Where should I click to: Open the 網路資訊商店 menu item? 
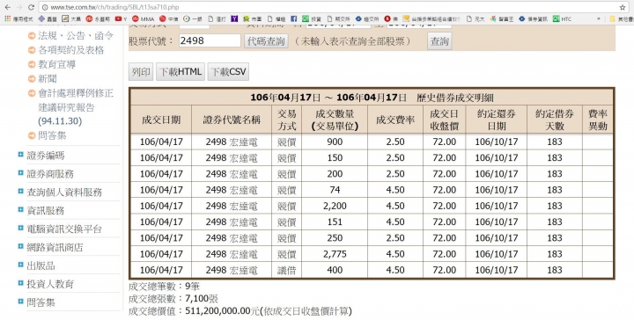55,247
